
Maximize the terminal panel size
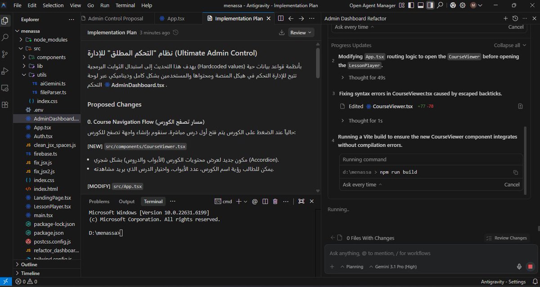[x=301, y=202]
